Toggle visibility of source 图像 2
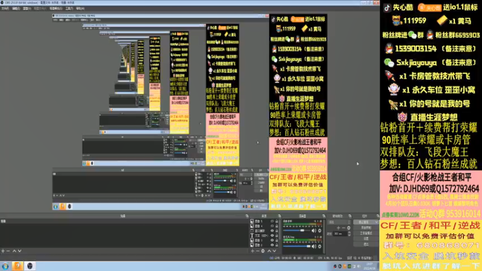This screenshot has width=482, height=271. pyautogui.click(x=272, y=245)
